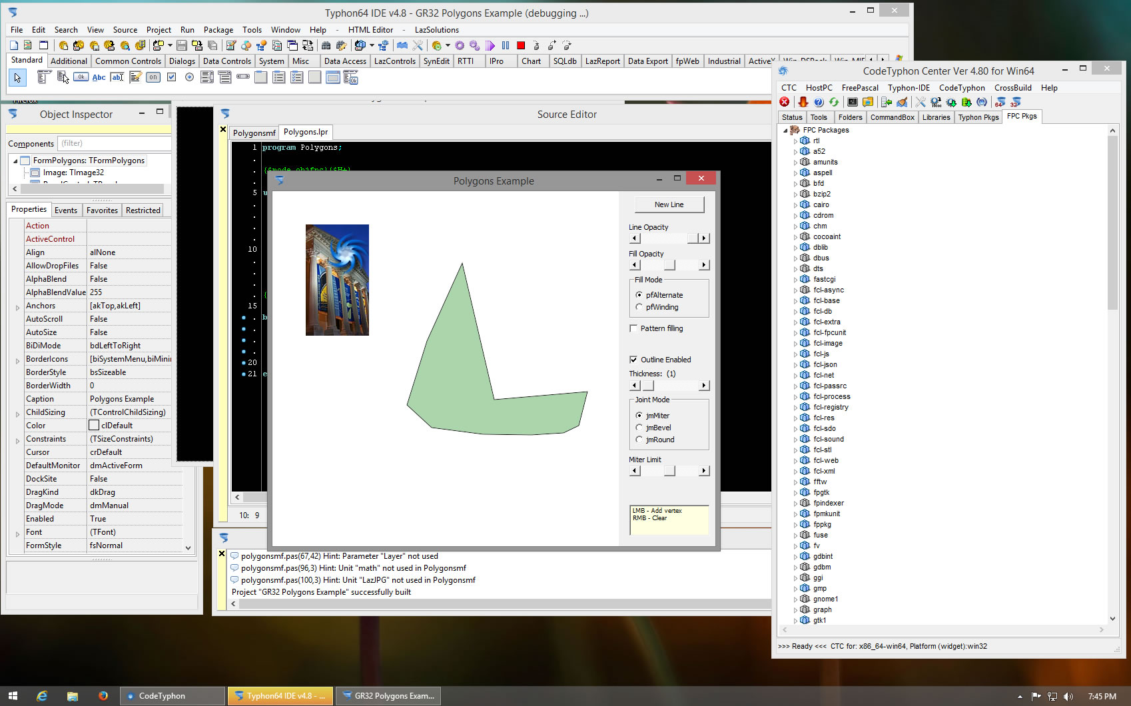
Task: Click the Typhon 64 icon in CodeTyphon Center
Action: coord(1000,102)
